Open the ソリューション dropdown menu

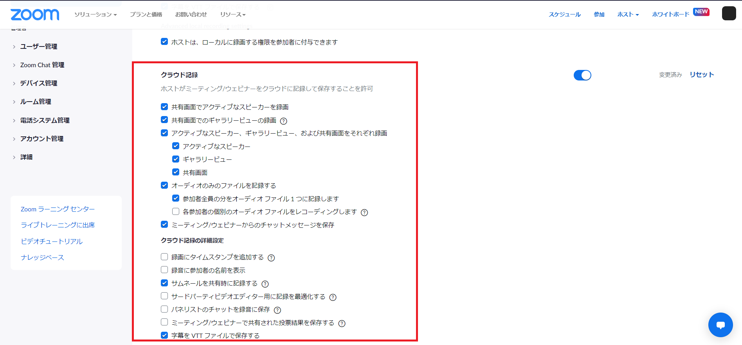[95, 14]
